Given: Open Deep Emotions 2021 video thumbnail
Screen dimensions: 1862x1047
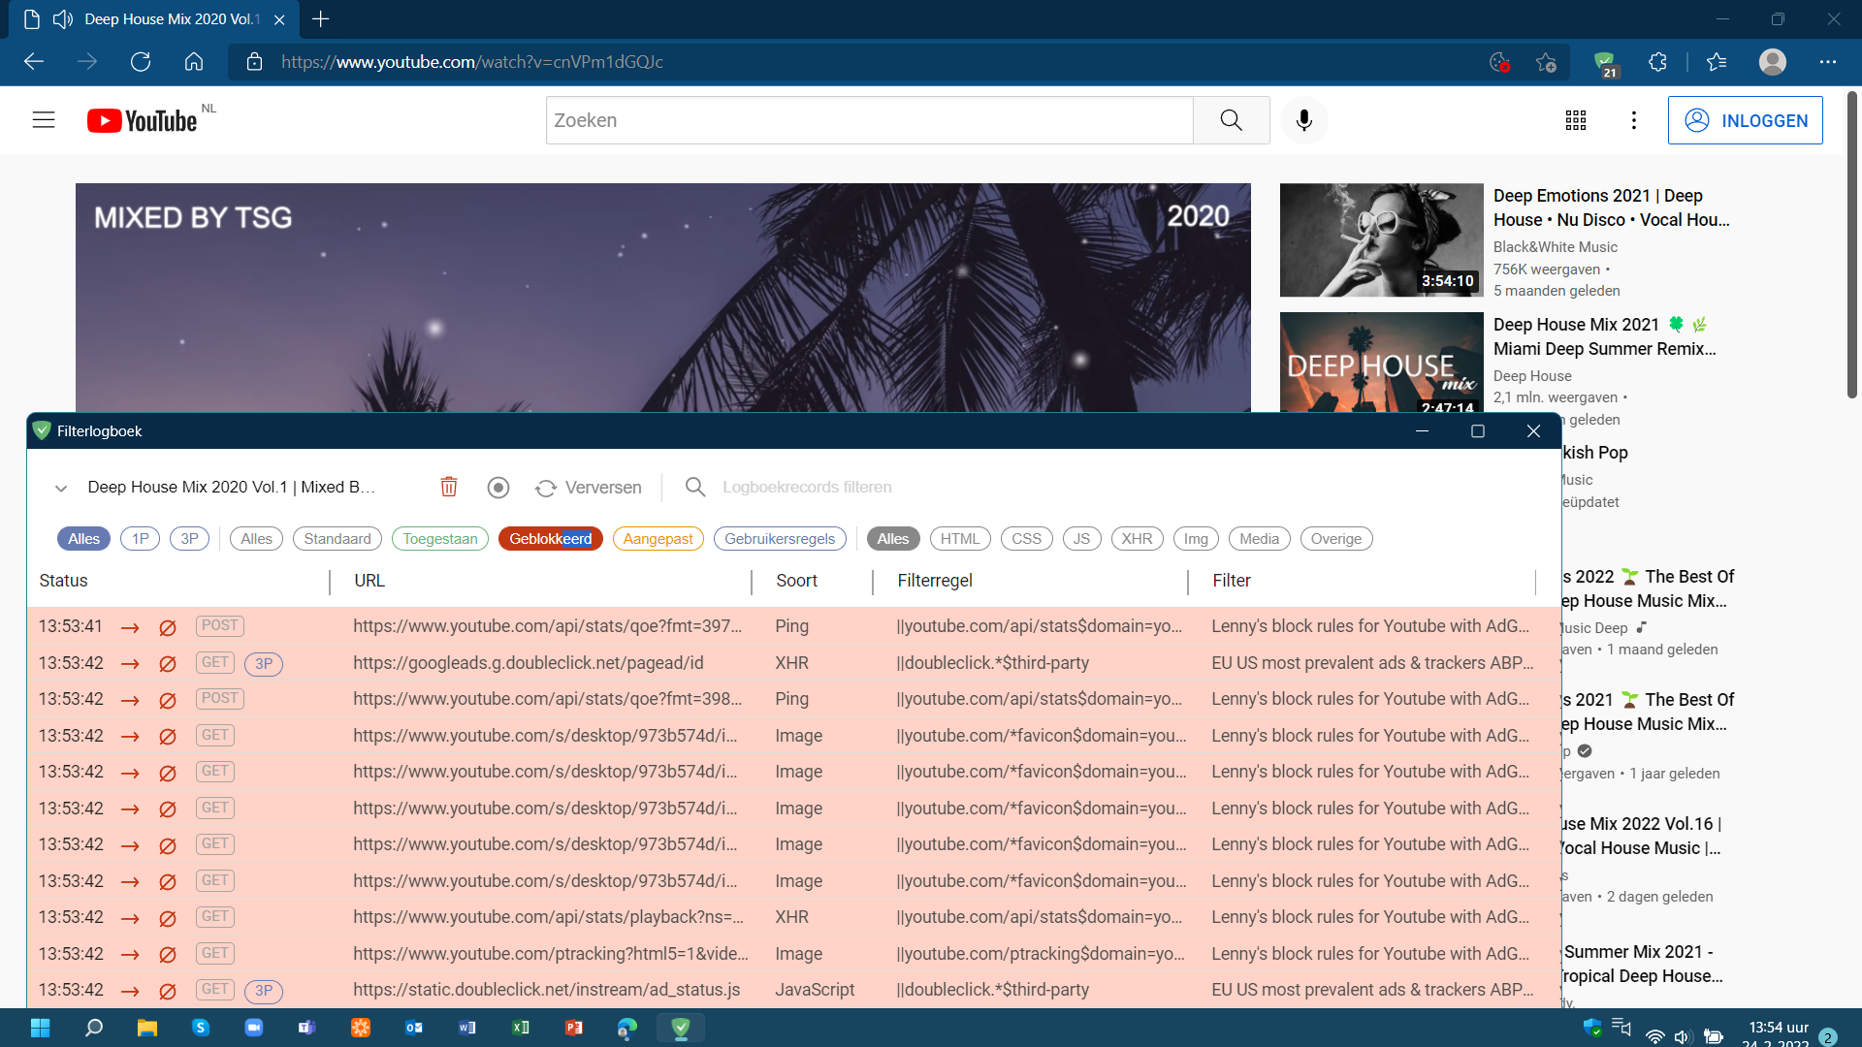Looking at the screenshot, I should [x=1381, y=239].
